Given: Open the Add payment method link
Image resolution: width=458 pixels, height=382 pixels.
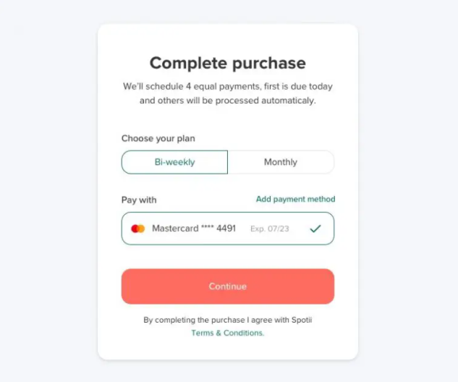Looking at the screenshot, I should tap(296, 199).
